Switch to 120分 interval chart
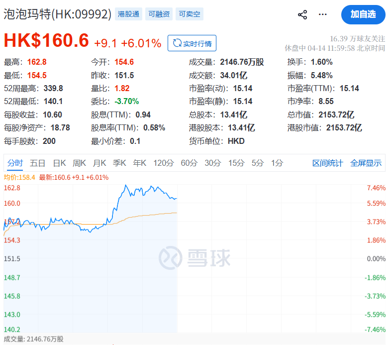391x345 pixels. [163, 163]
